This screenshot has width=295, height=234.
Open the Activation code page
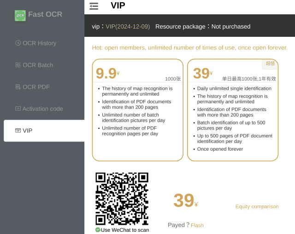point(42,109)
